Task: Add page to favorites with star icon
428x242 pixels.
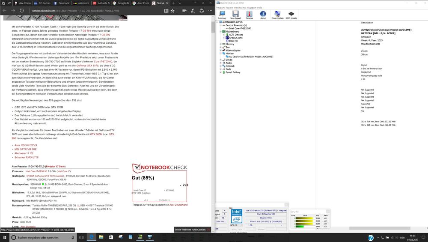Action: [172, 11]
